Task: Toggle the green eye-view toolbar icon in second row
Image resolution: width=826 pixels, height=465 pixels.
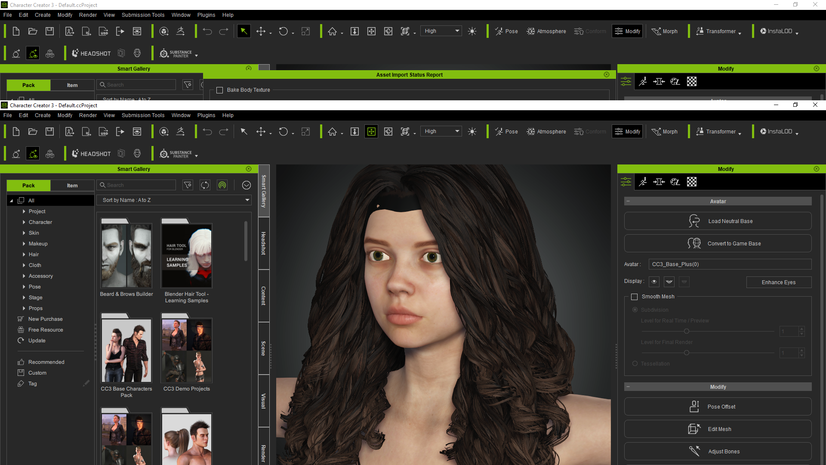Action: 33,154
